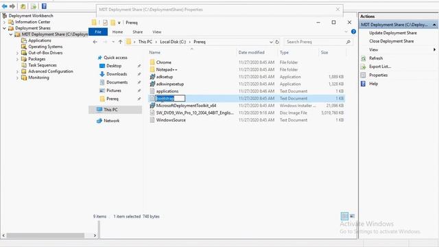
Task: Select the Applications node icon in tree
Action: [x=24, y=40]
